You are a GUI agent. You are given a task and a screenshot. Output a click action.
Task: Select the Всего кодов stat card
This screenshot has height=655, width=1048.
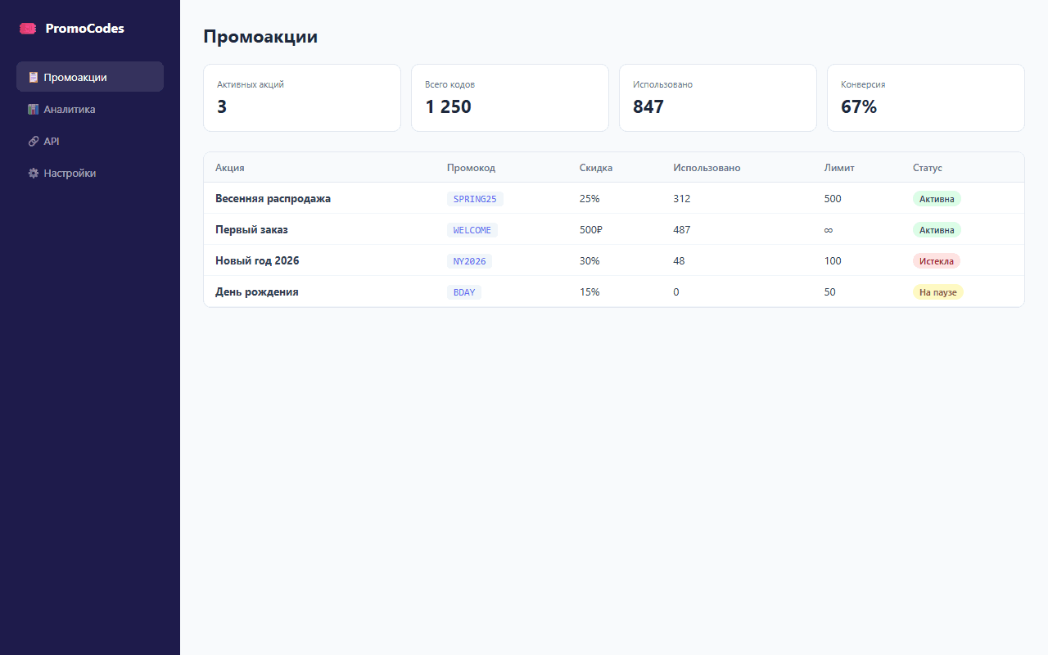coord(510,97)
